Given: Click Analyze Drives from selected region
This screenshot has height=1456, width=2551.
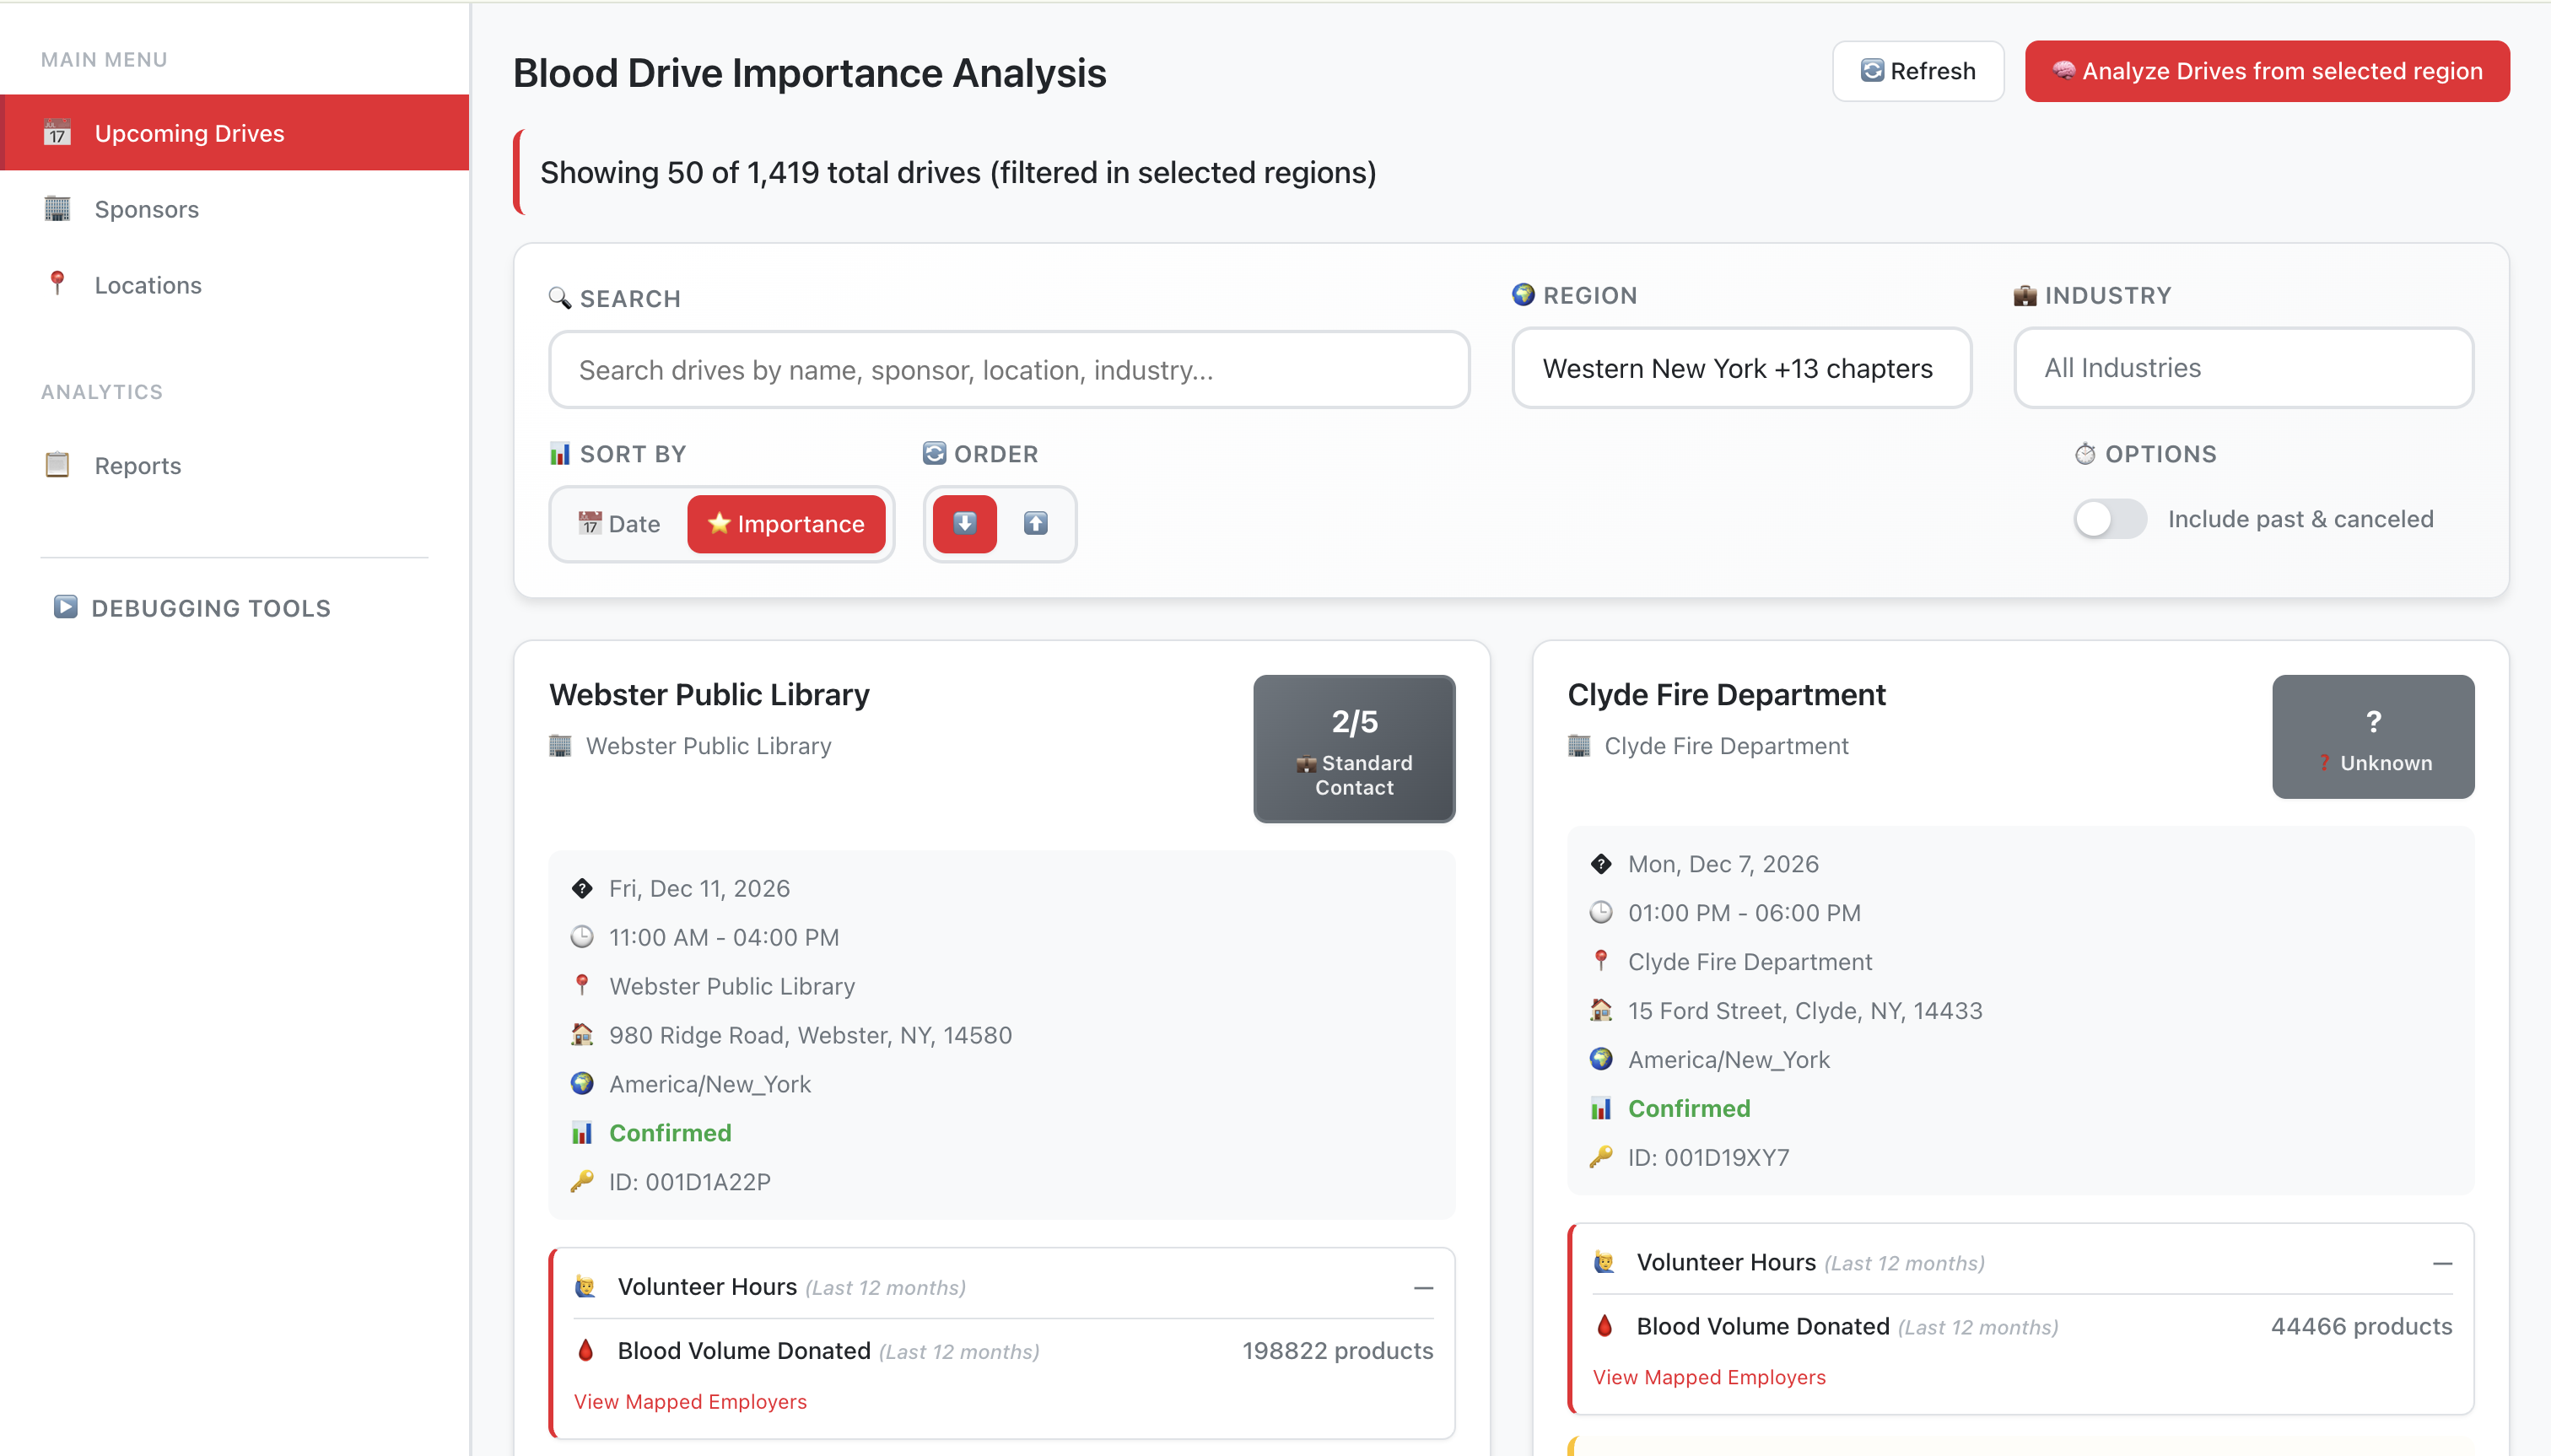Looking at the screenshot, I should tap(2266, 71).
